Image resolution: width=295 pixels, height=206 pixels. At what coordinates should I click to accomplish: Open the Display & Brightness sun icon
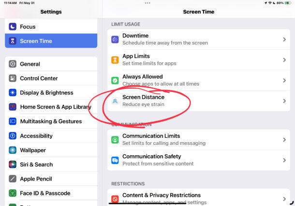point(13,92)
